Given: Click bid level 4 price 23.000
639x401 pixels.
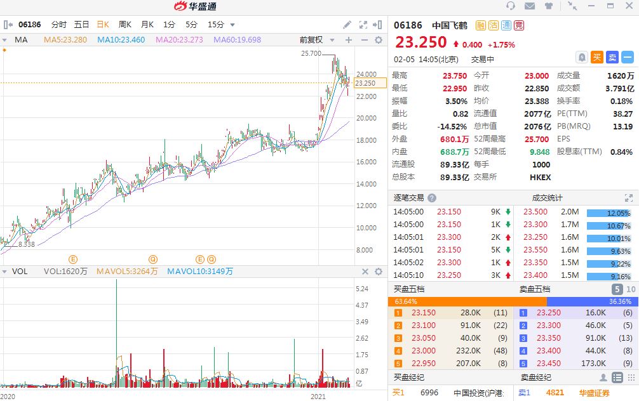Looking at the screenshot, I should [424, 350].
